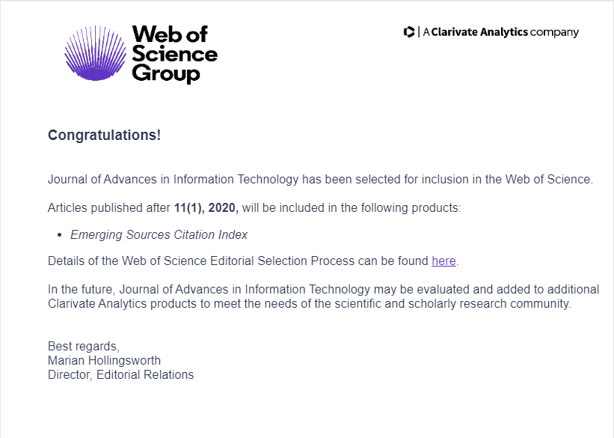Click the bold '11(1), 2020,' text

(x=206, y=207)
